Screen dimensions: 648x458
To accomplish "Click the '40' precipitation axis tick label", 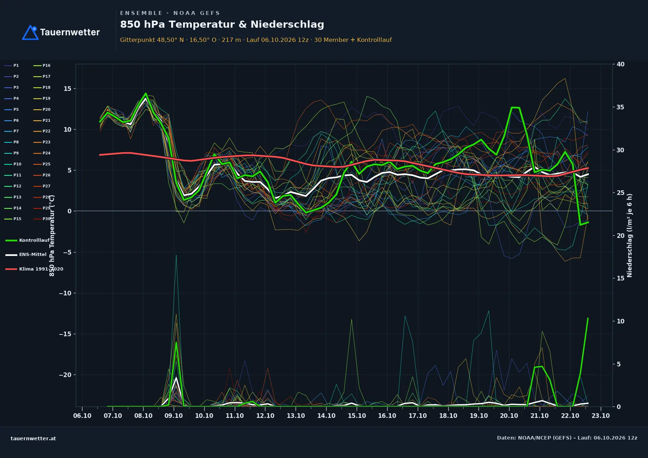I will (621, 64).
